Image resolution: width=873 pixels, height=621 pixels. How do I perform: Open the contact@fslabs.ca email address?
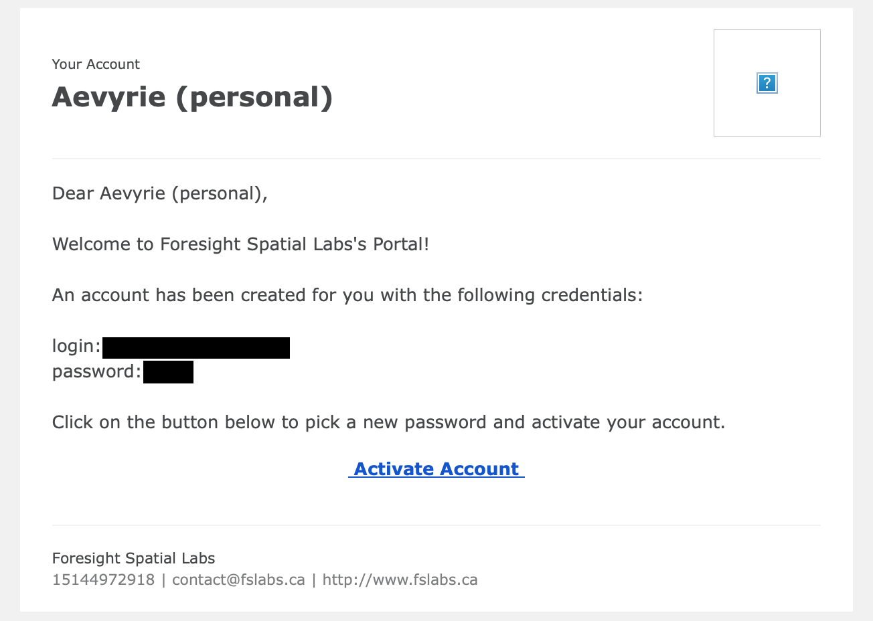coord(238,580)
